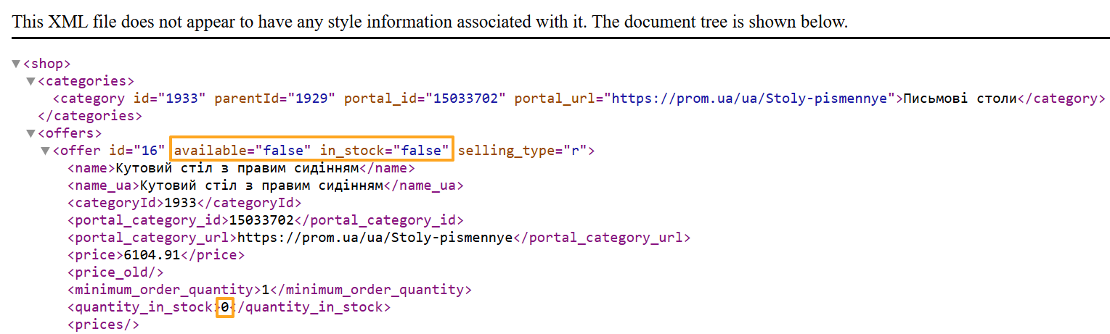Click the highlighted quantity_in_stock value 0

[x=225, y=307]
